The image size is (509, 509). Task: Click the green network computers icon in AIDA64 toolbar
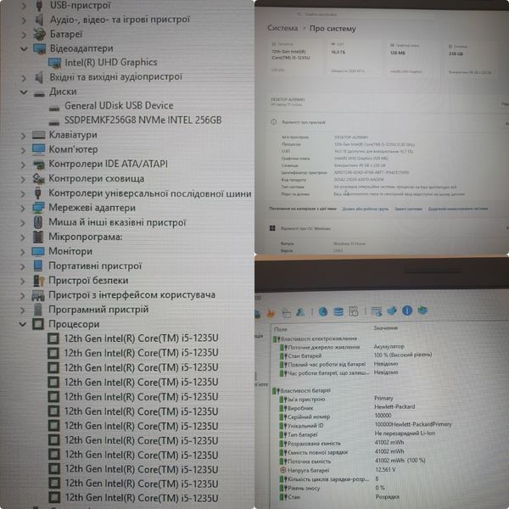[422, 310]
